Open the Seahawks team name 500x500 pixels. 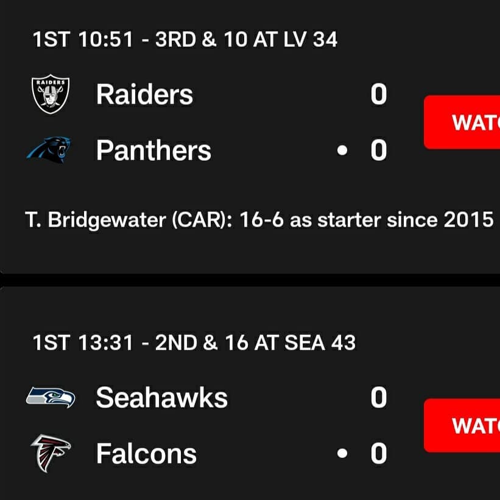pyautogui.click(x=162, y=397)
